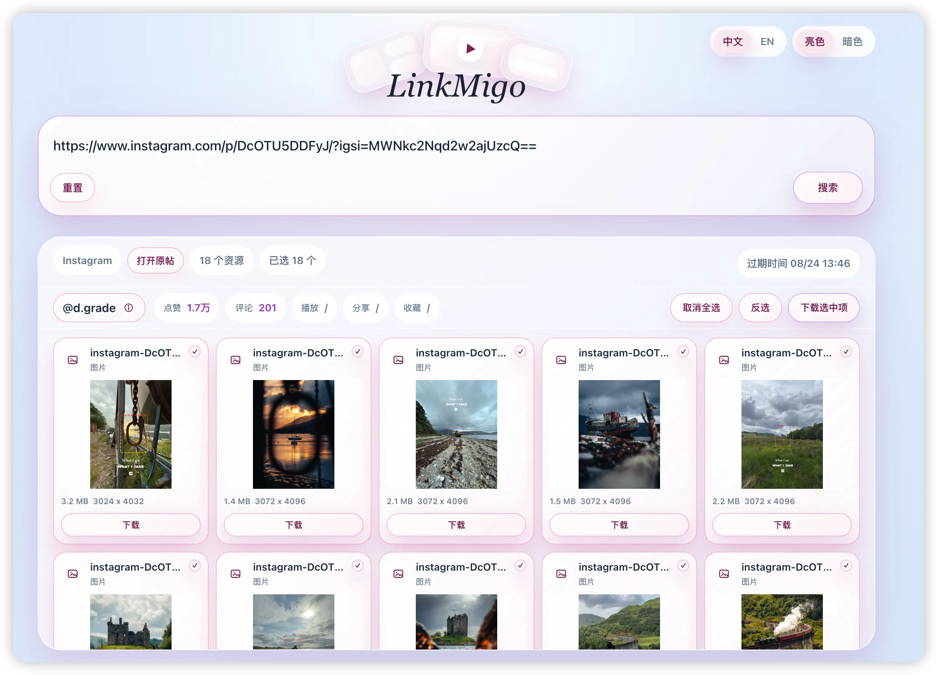Click 下载 on the 1.5 MB card
The width and height of the screenshot is (937, 675).
coord(619,525)
